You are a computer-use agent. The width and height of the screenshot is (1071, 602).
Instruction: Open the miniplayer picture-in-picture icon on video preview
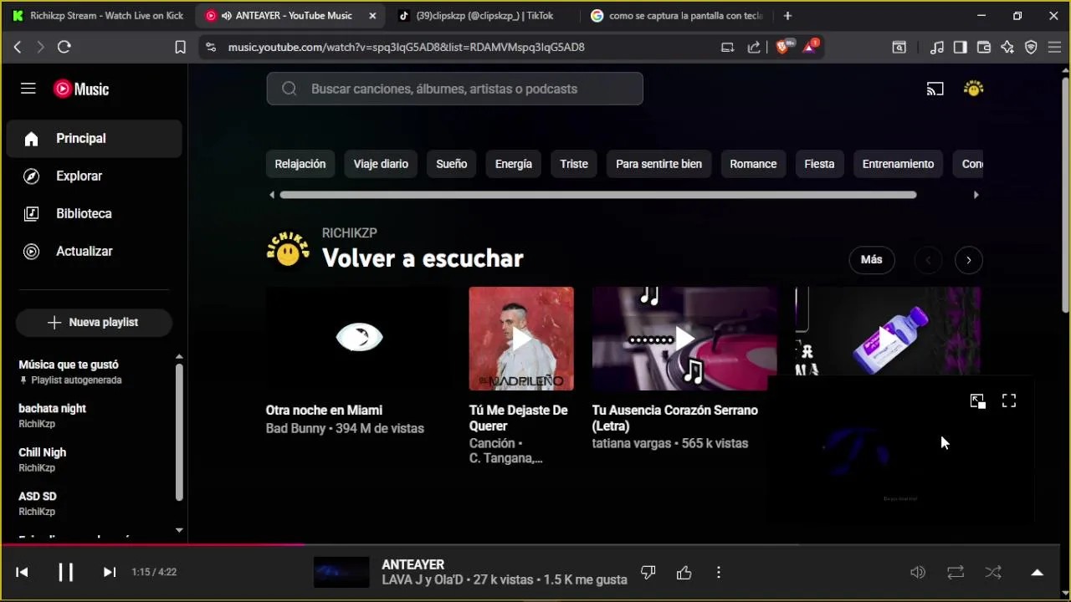[977, 401]
